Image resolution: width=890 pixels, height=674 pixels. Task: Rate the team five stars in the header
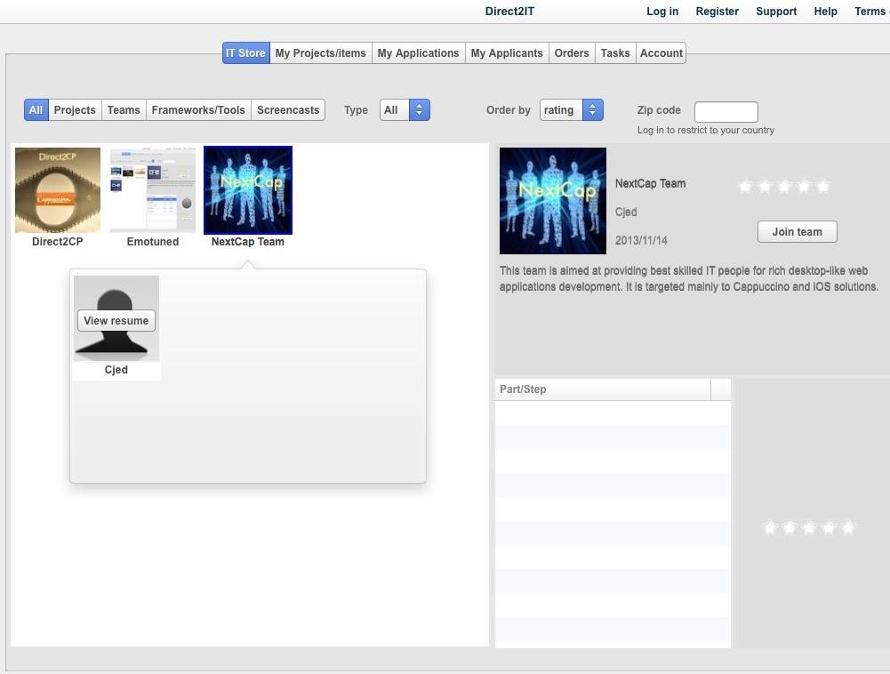(822, 186)
